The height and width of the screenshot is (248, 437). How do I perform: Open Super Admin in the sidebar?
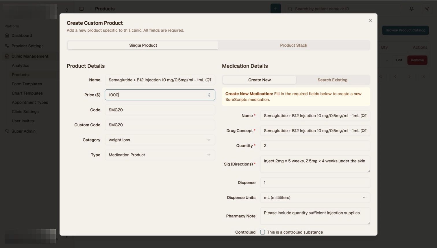tap(23, 131)
